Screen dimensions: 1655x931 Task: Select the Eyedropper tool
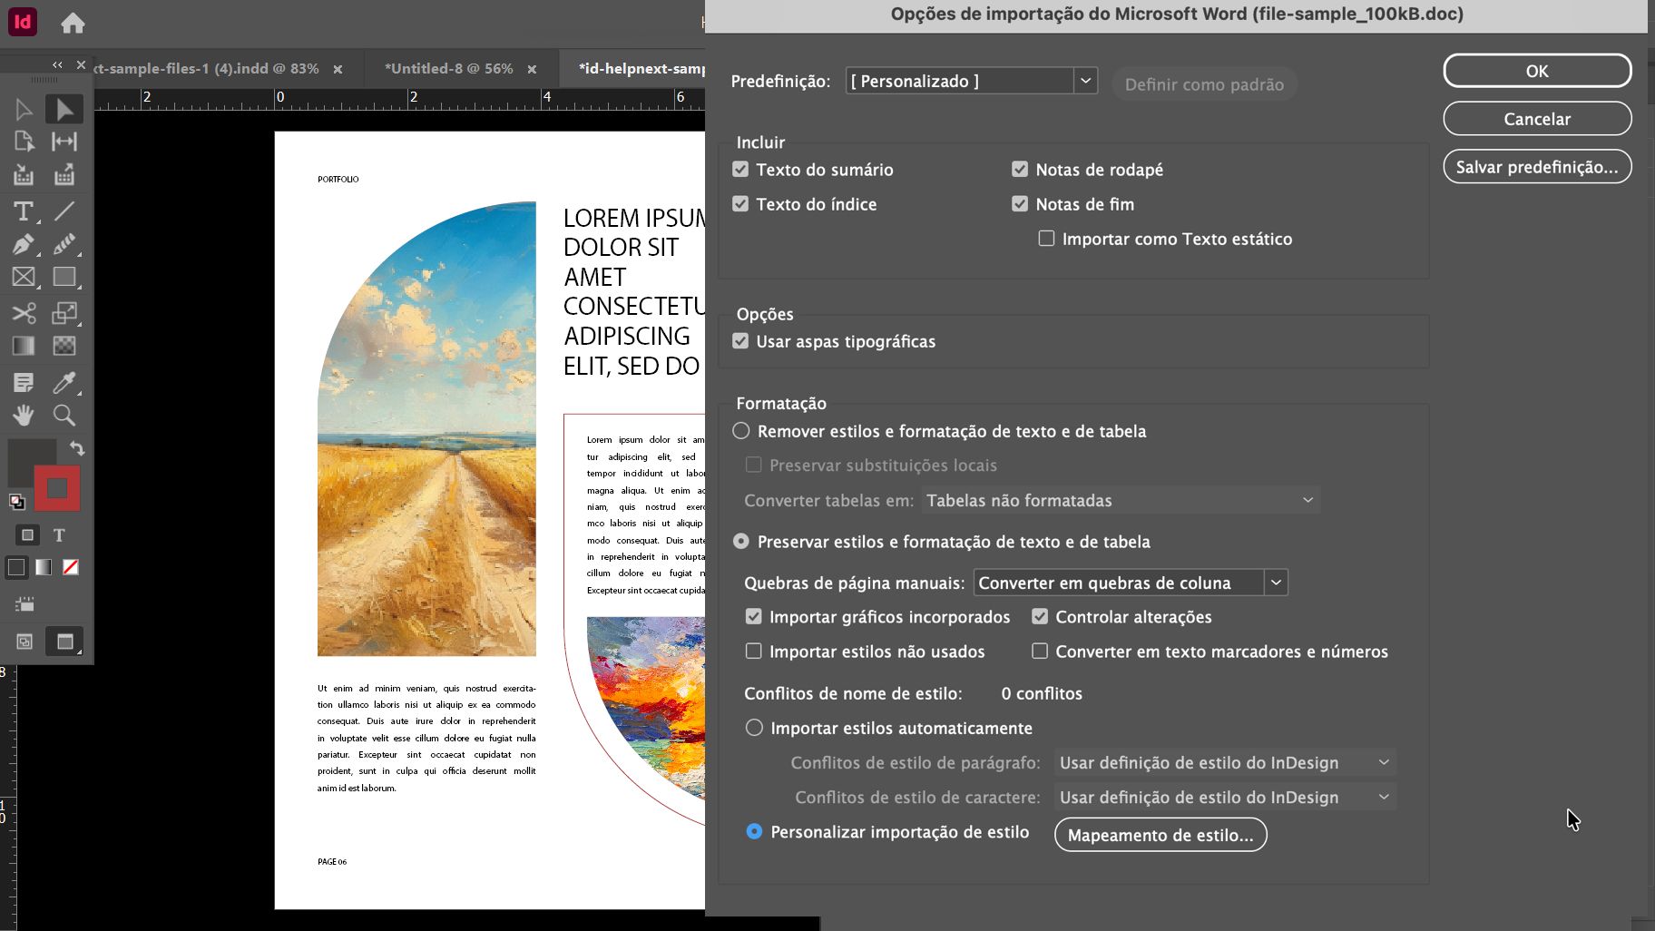point(64,382)
